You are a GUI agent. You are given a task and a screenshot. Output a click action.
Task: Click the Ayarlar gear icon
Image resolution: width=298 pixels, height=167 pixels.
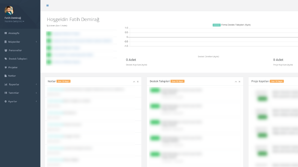coord(6,101)
